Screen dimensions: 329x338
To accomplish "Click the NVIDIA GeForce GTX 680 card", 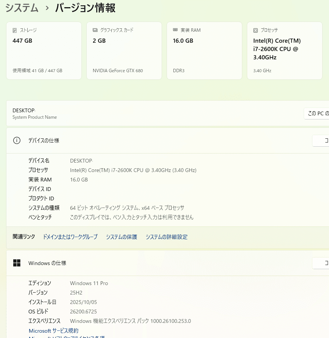I will [x=124, y=50].
